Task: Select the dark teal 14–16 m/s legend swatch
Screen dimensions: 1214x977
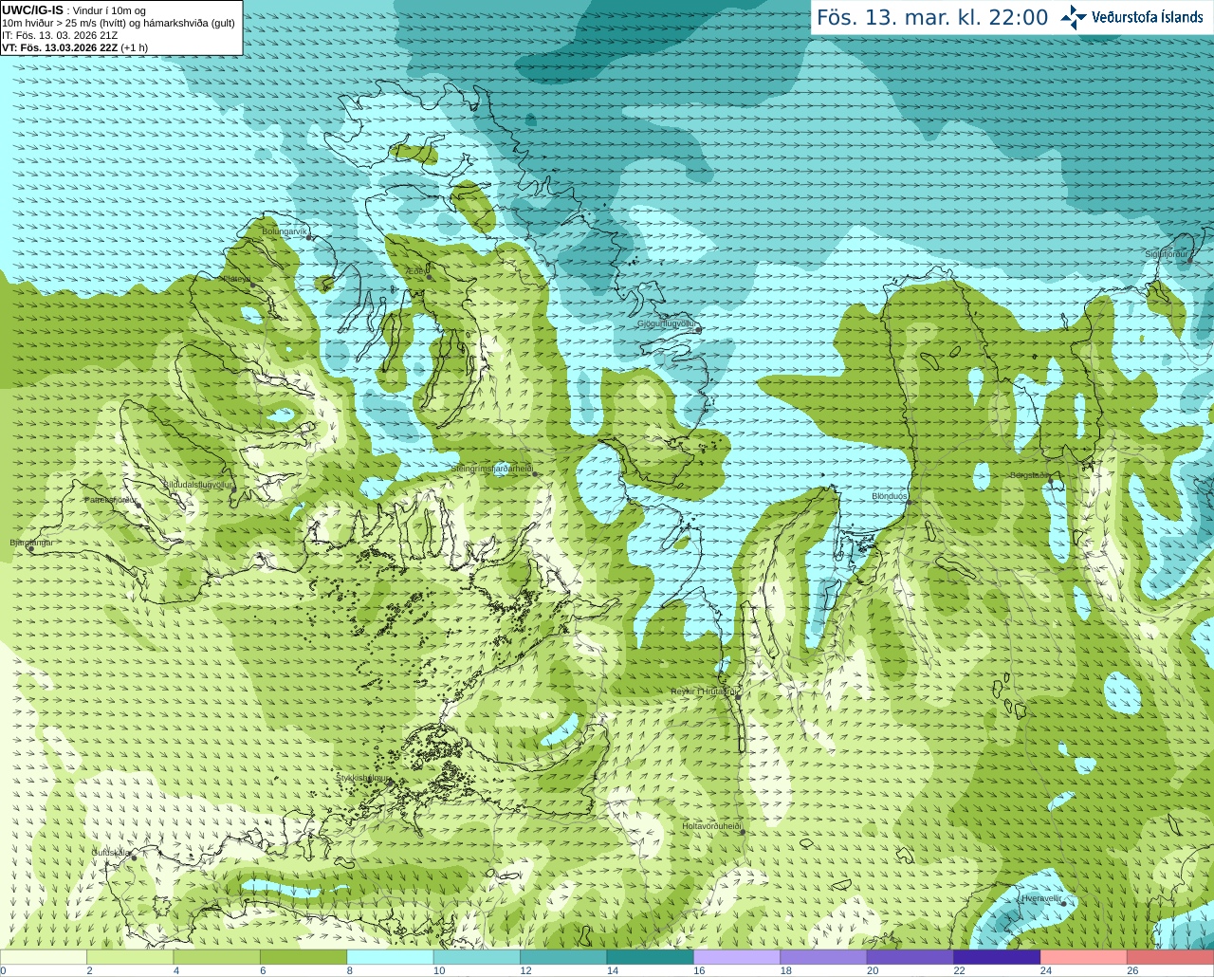Action: [x=651, y=957]
